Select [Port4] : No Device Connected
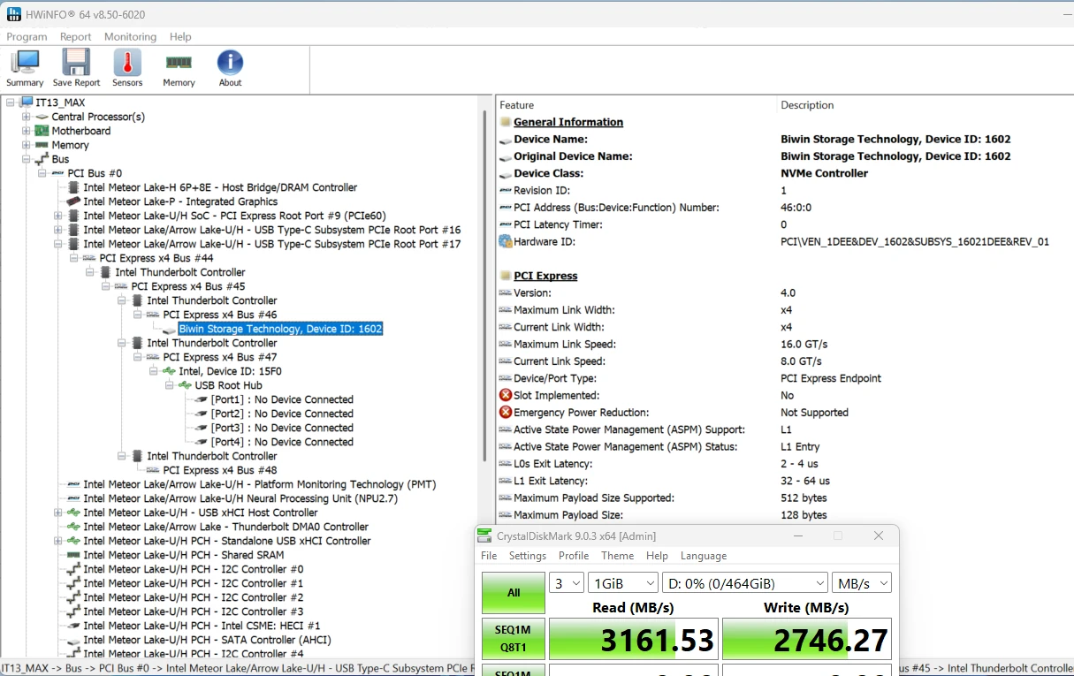This screenshot has height=676, width=1074. tap(282, 442)
